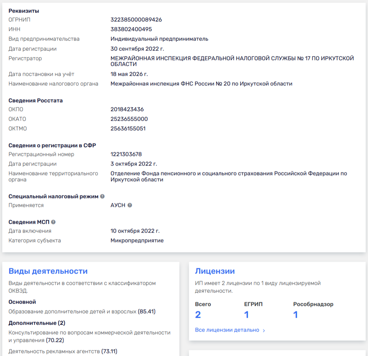Click the question icon beside АУСН
368x356 pixels.
130,205
